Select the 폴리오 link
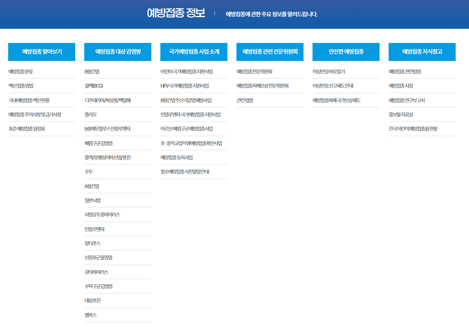Screen dimensions: 469x332 pos(91,114)
